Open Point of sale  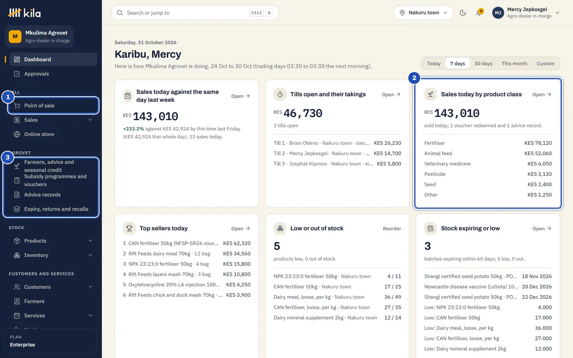[x=53, y=105]
